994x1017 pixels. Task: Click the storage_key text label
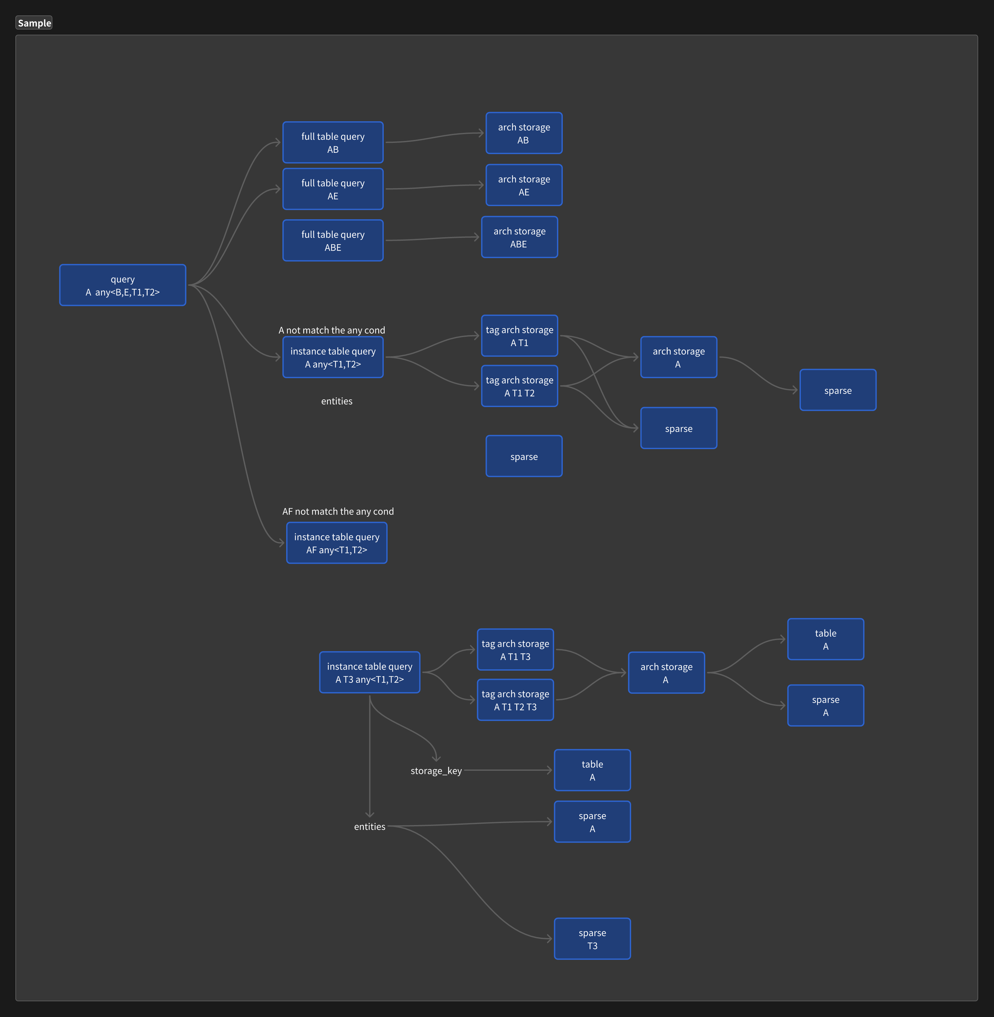[x=436, y=771]
